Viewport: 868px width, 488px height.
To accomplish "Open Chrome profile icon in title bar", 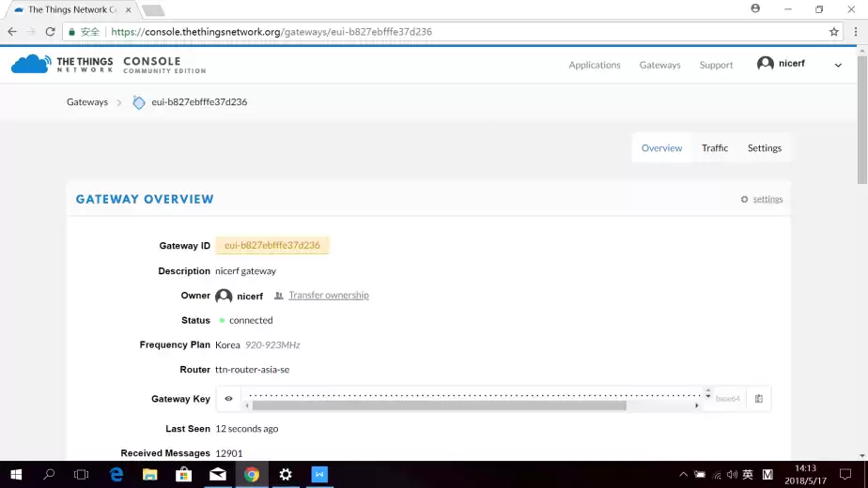I will 755,8.
